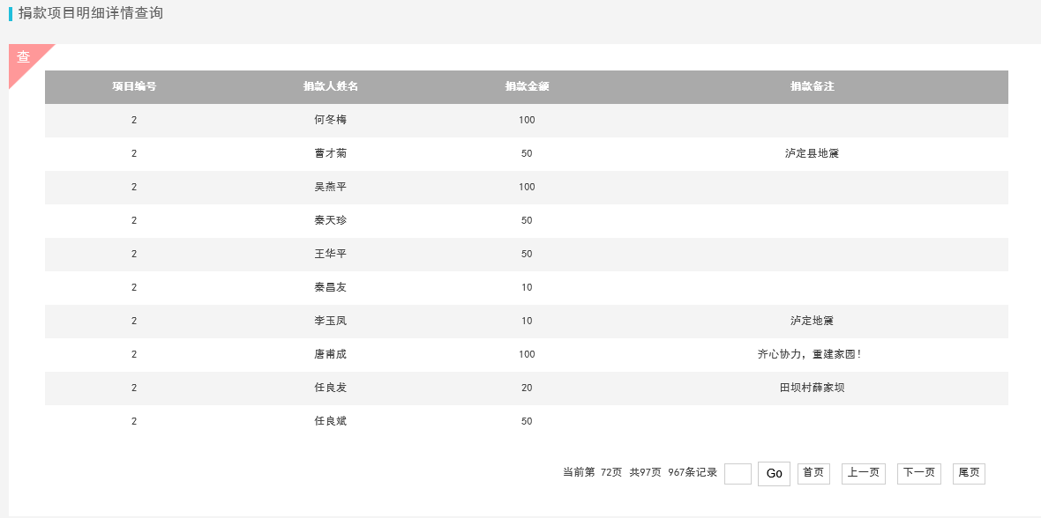Click amount 100 in 何冬梅 row

[x=527, y=120]
